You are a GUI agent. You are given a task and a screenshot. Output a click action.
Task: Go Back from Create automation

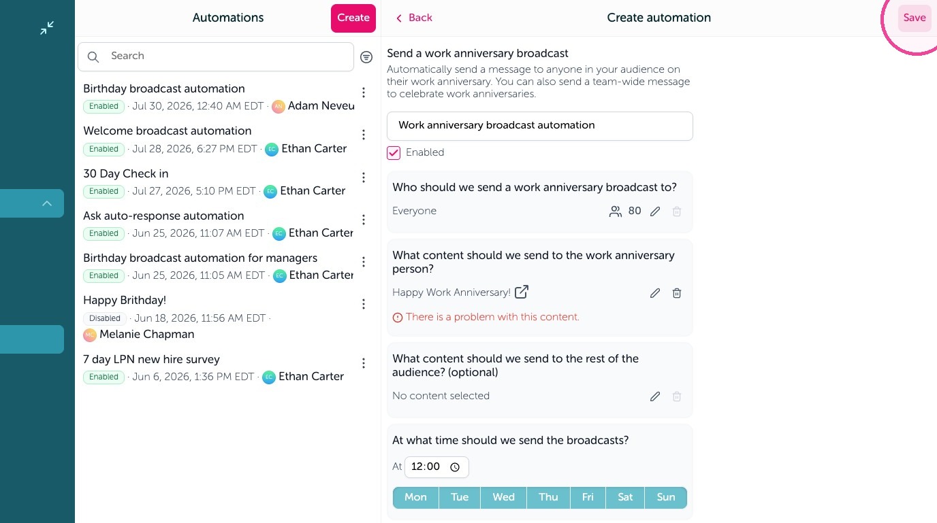414,18
